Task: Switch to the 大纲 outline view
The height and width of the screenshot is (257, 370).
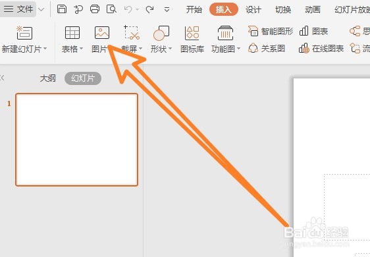Action: click(x=47, y=78)
